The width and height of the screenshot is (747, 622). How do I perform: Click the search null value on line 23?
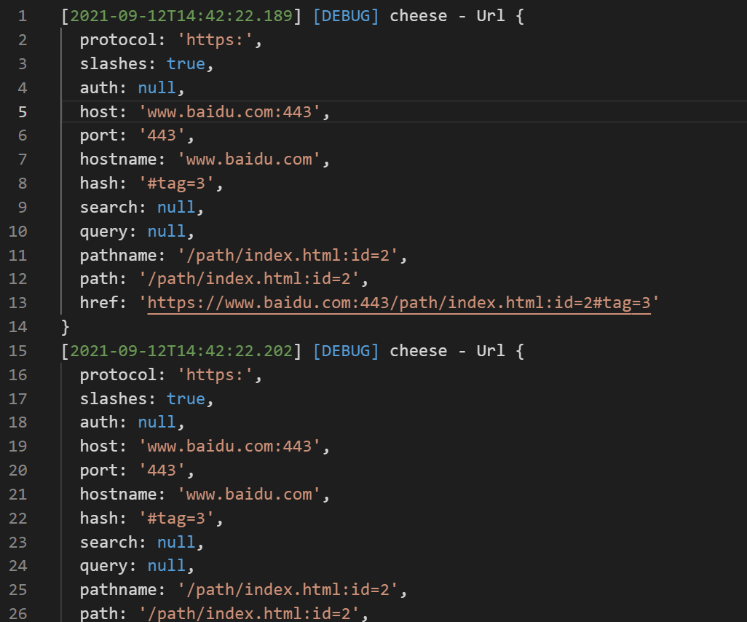pos(176,543)
